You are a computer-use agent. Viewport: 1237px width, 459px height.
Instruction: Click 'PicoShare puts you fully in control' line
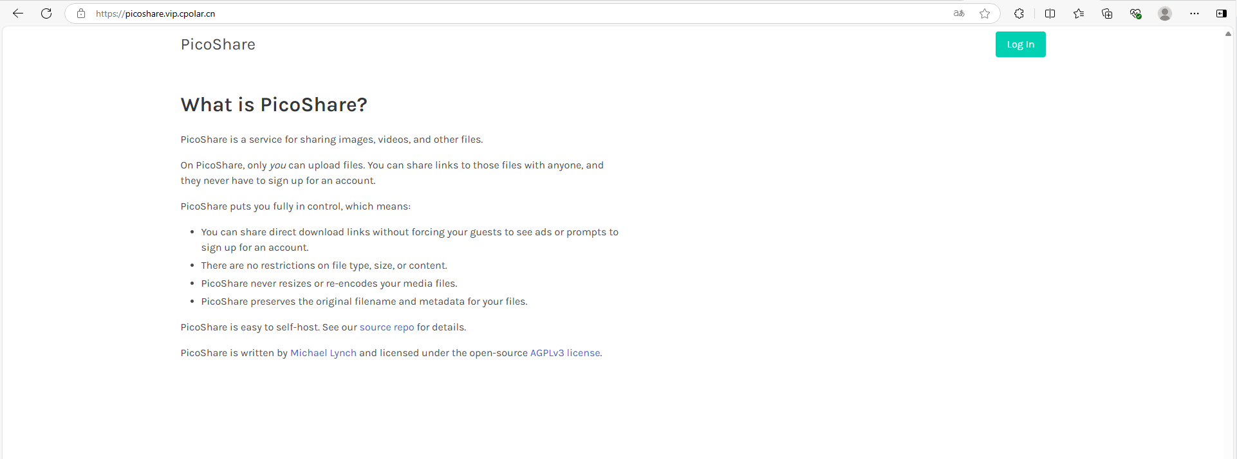click(295, 206)
